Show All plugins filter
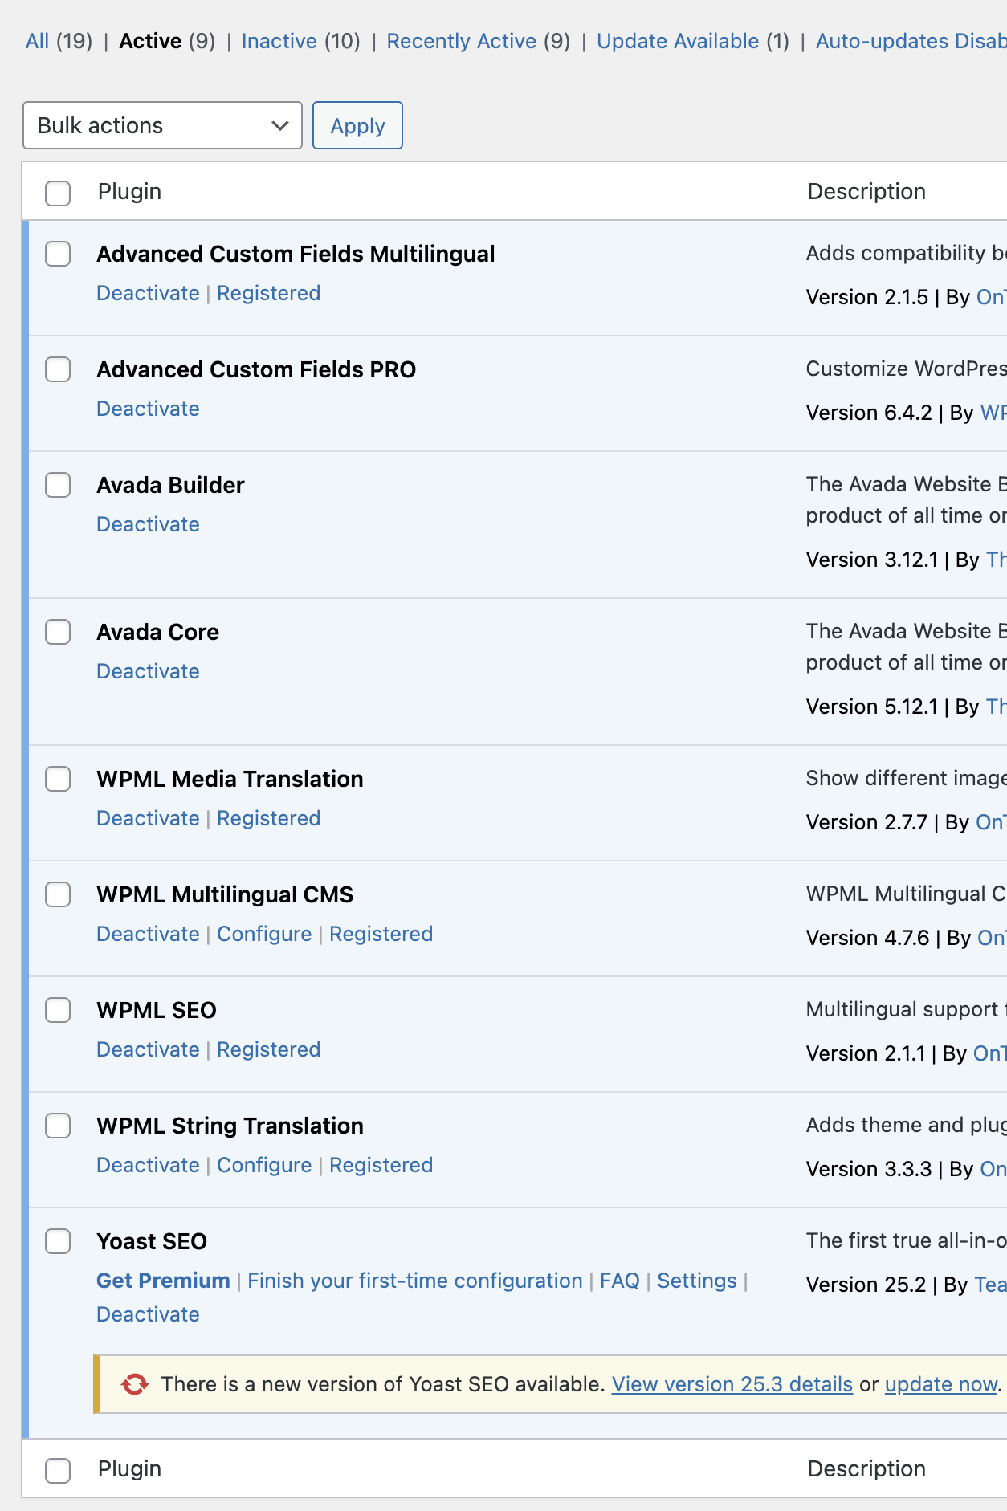 click(37, 41)
